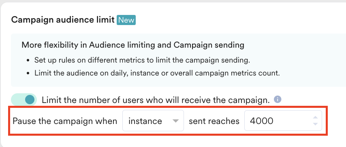Click the 4000 sent limit input field
Viewport: 346px width, 147px height.
click(x=283, y=121)
